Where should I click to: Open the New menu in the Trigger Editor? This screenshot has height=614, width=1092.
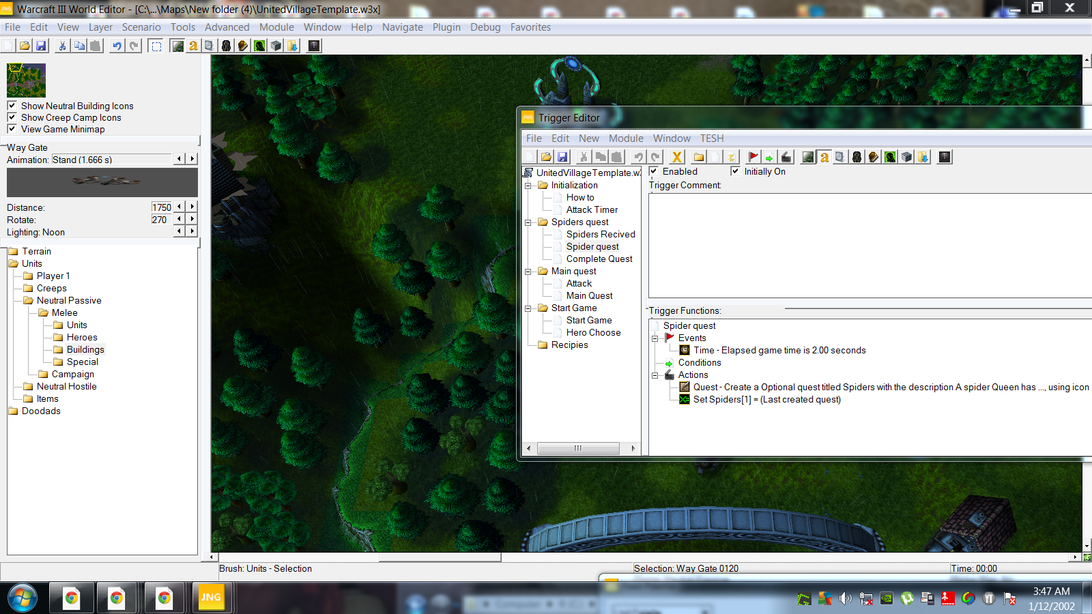click(589, 138)
